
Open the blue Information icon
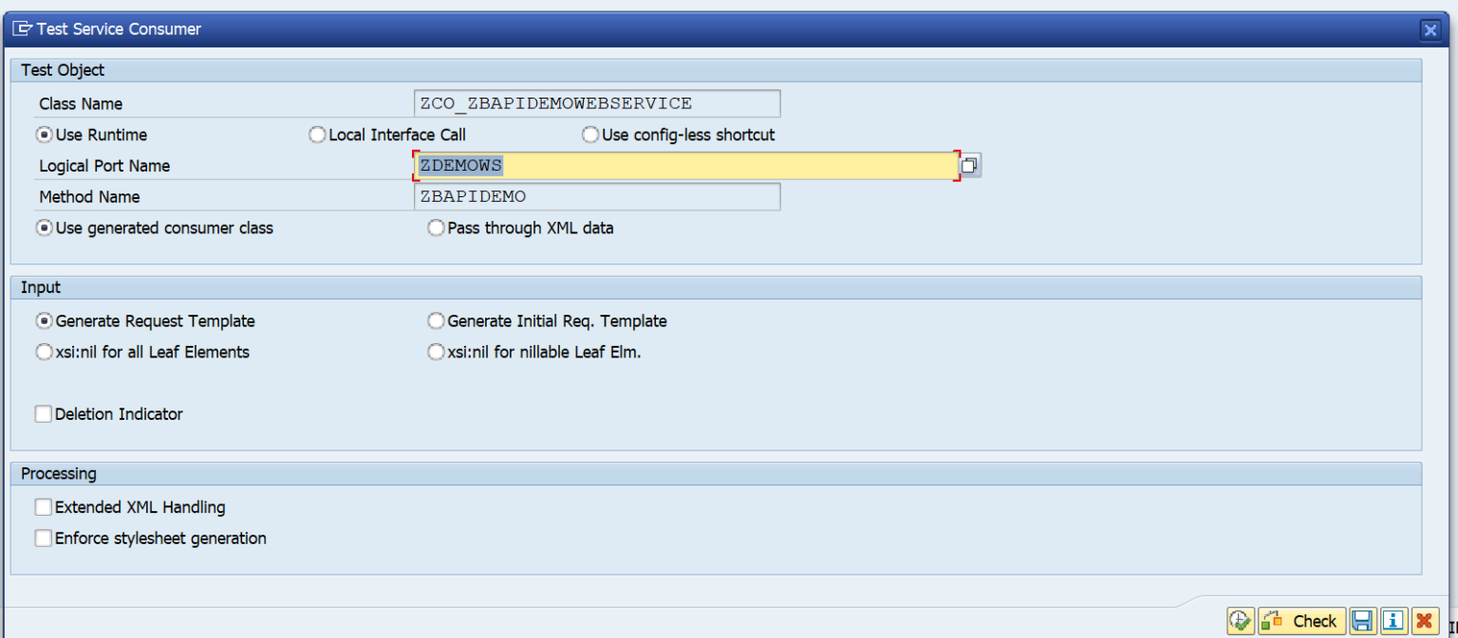1393,621
